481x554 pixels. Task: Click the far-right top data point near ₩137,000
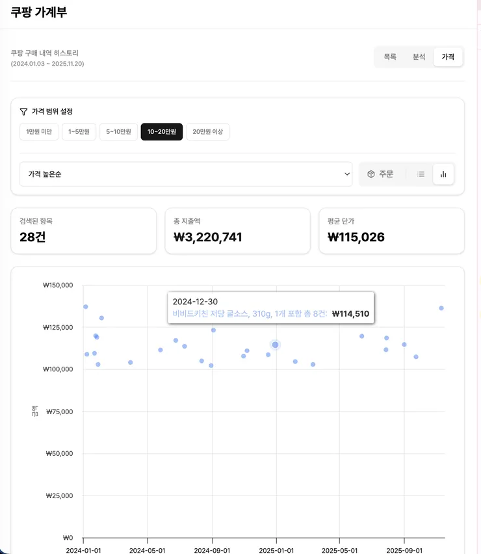click(x=441, y=308)
